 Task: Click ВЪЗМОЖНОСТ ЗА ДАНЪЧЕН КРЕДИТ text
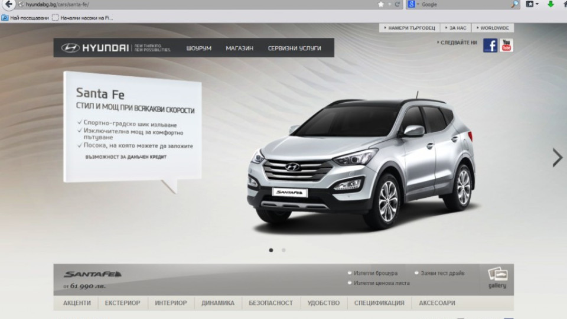(x=126, y=157)
